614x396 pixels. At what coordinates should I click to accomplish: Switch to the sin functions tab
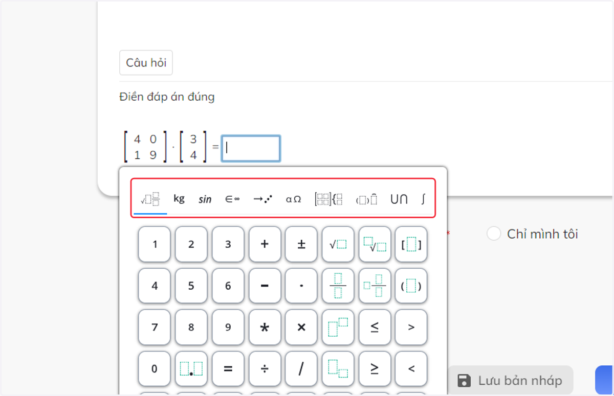click(205, 199)
